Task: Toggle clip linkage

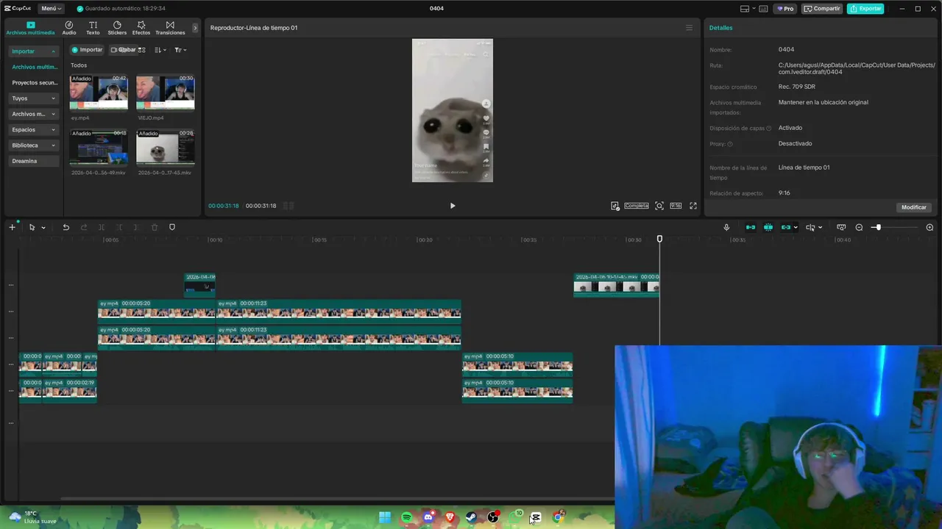Action: [x=786, y=227]
